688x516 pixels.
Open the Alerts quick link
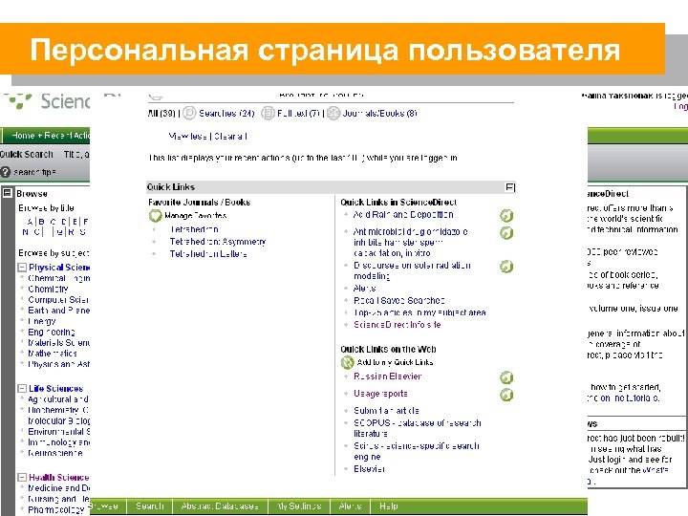tap(365, 289)
